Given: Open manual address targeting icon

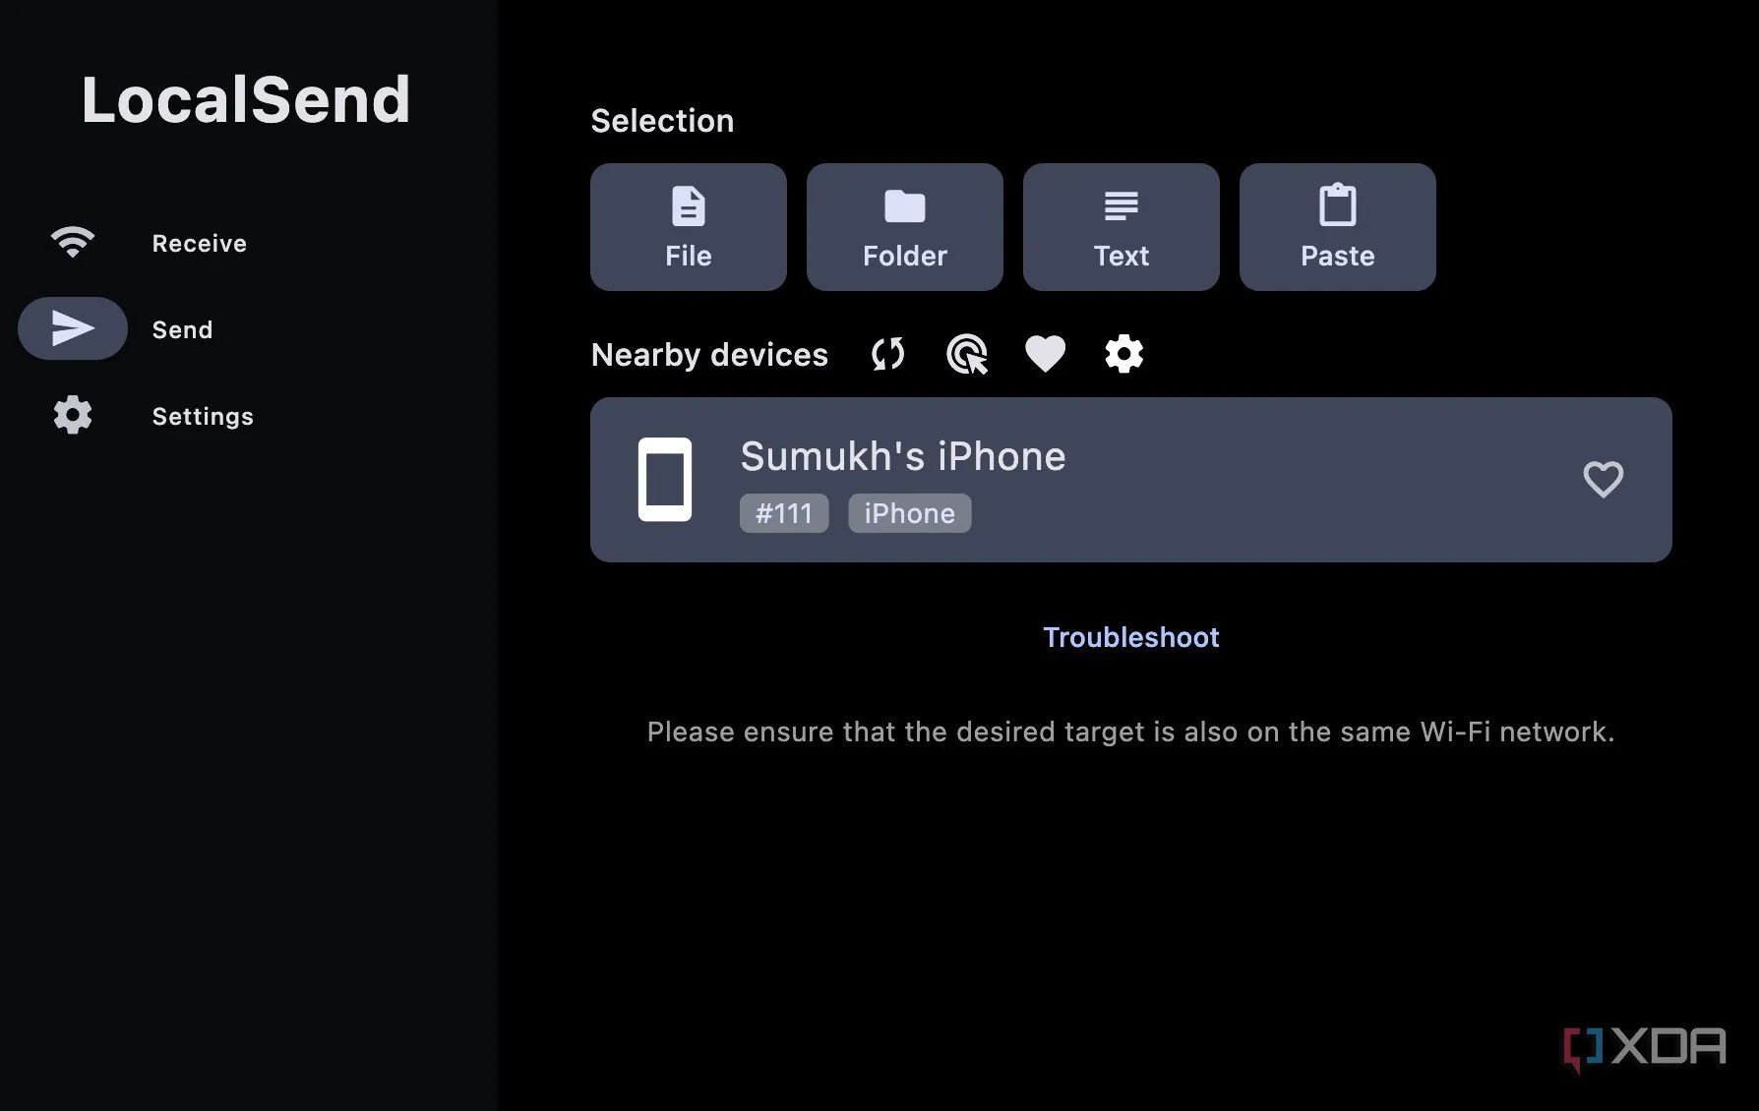Looking at the screenshot, I should [967, 354].
